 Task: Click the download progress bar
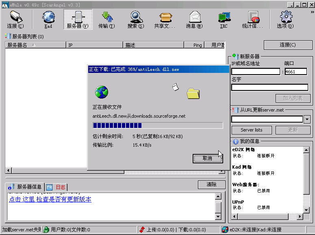point(158,125)
